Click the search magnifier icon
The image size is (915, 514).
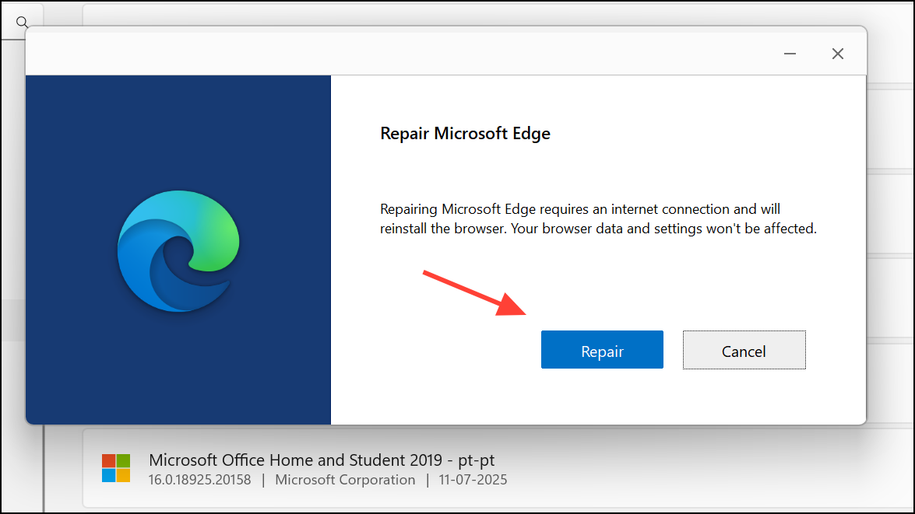(x=22, y=22)
